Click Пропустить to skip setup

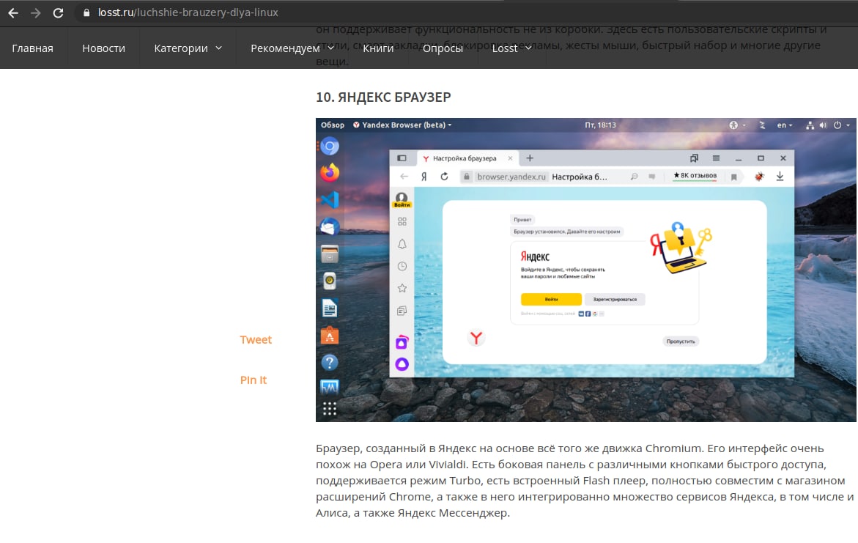point(681,341)
